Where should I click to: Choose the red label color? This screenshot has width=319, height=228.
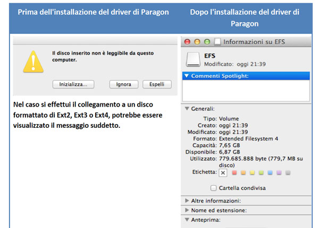coord(234,173)
